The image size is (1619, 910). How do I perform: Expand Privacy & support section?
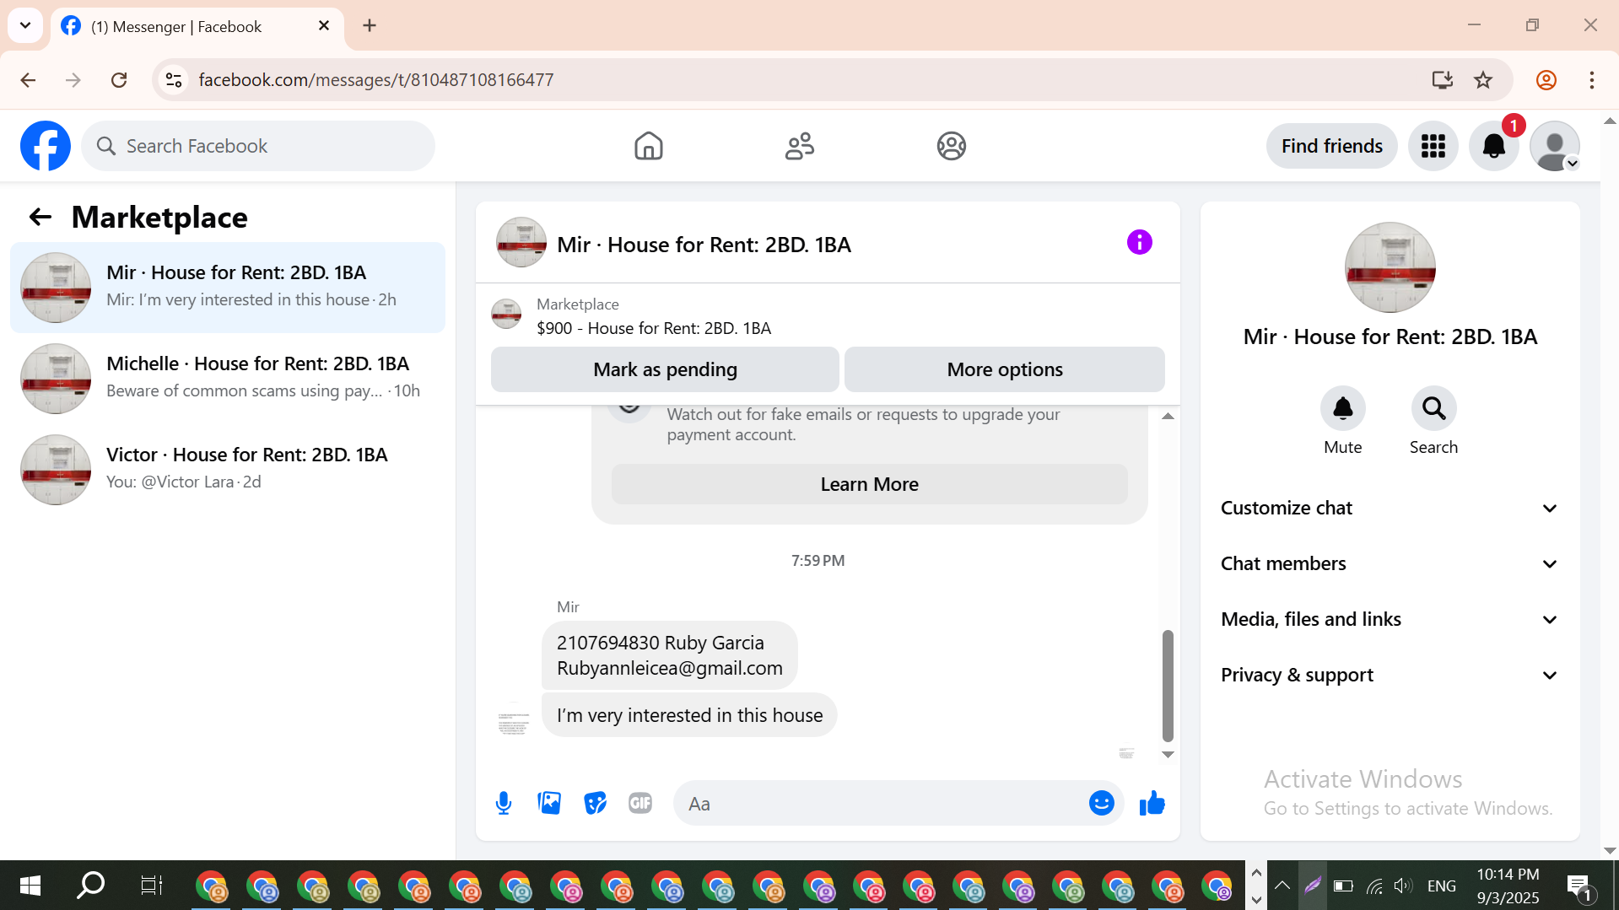(1390, 675)
